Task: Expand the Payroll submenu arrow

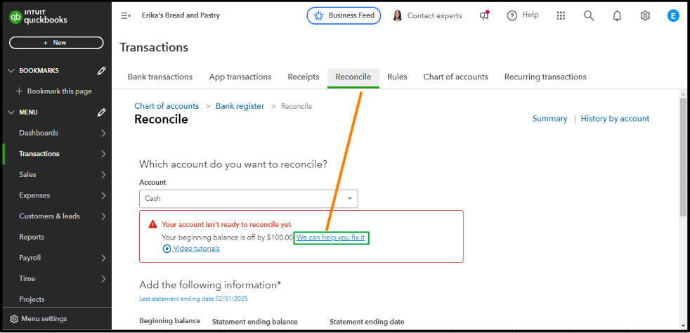Action: click(103, 258)
